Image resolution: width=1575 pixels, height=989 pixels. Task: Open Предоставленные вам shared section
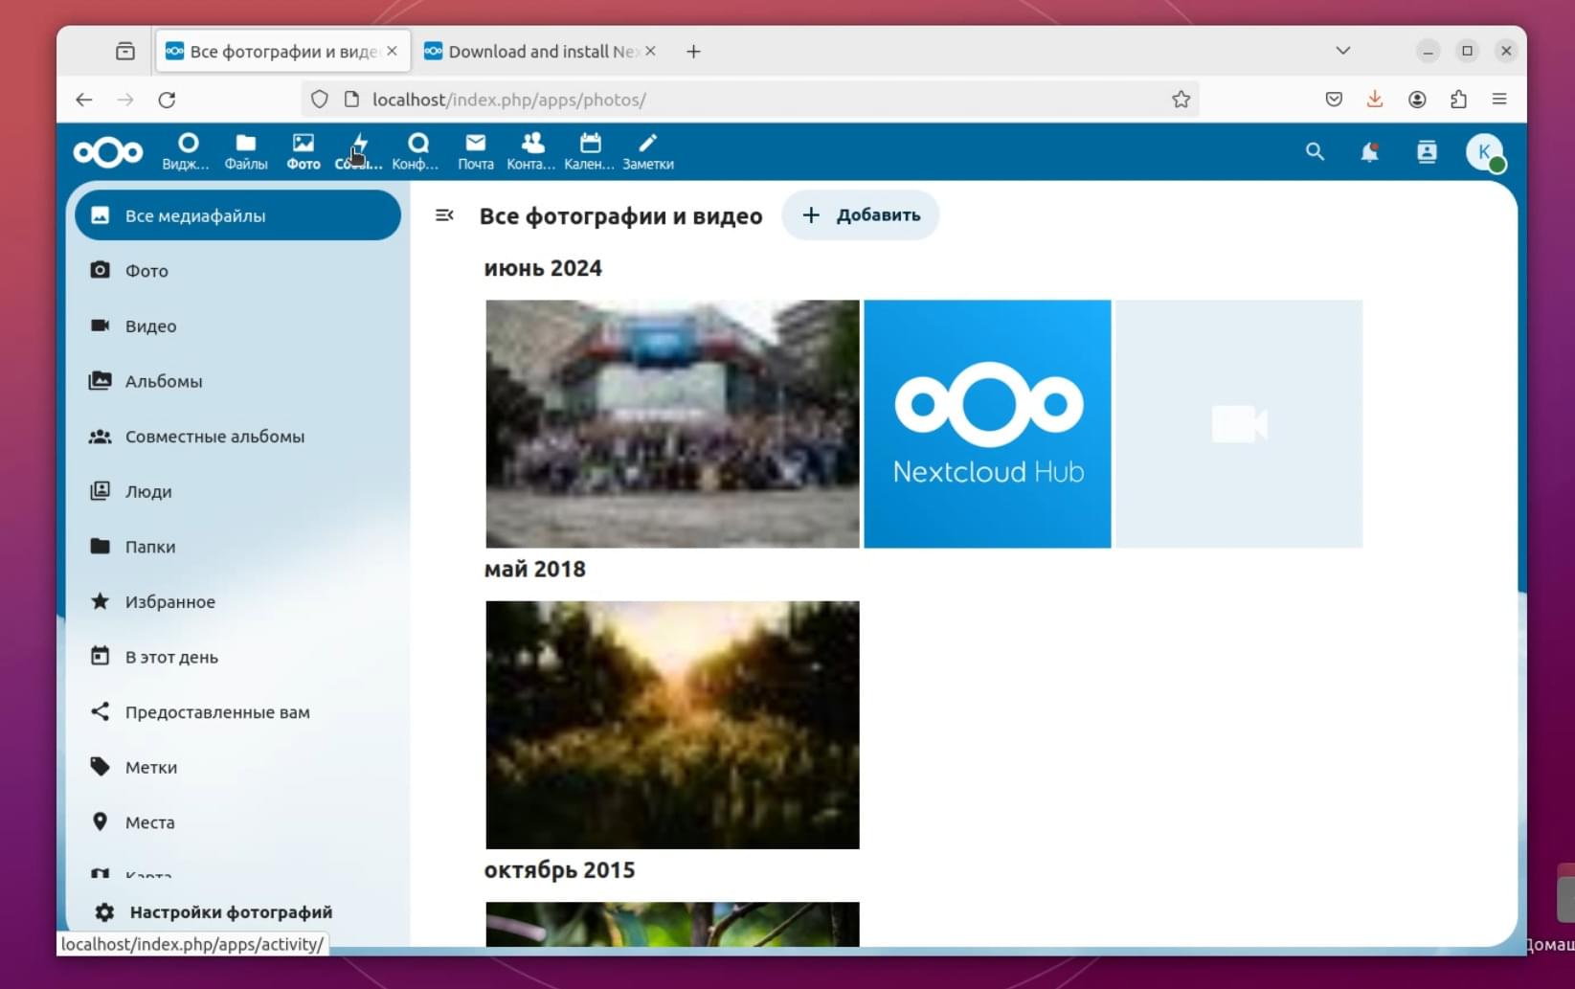[x=237, y=712]
